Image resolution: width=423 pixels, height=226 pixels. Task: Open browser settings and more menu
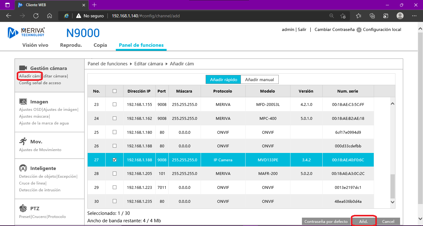click(414, 16)
